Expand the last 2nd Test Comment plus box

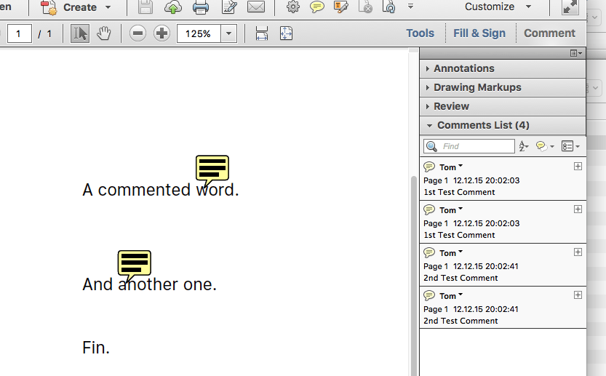coord(578,295)
